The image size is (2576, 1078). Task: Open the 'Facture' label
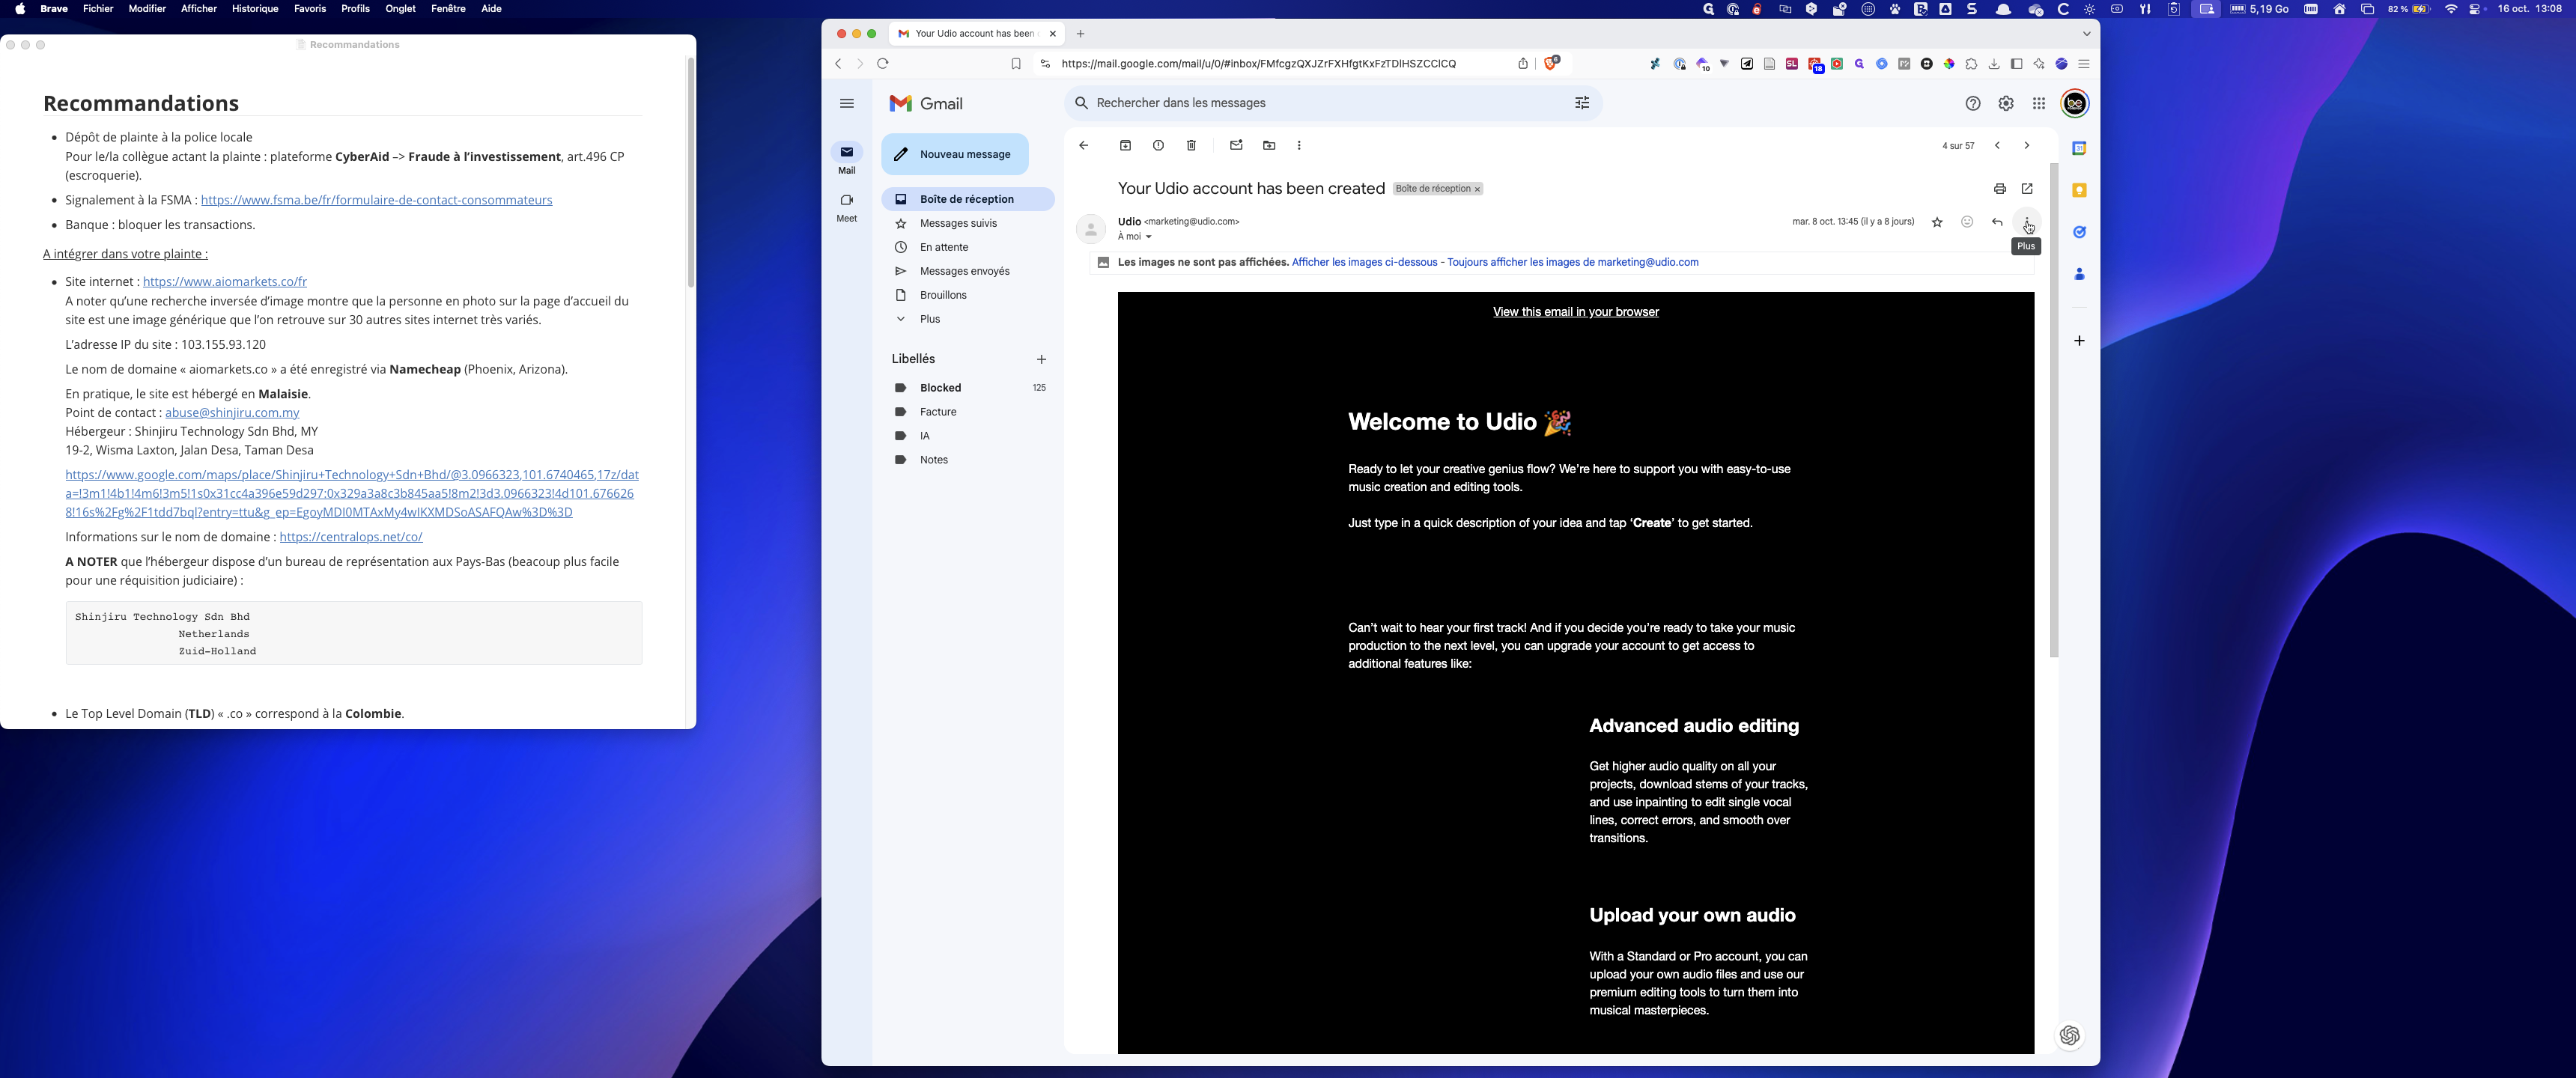click(968, 412)
